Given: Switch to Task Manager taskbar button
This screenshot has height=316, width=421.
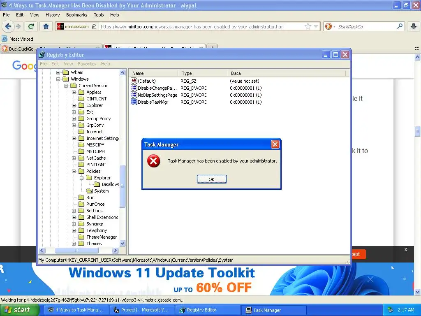Looking at the screenshot, I should [x=273, y=310].
